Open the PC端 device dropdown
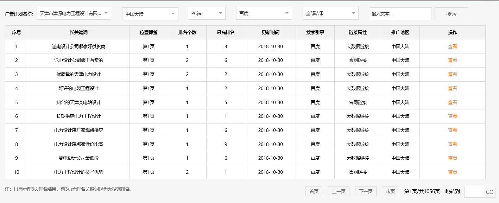The width and height of the screenshot is (499, 203). [207, 13]
